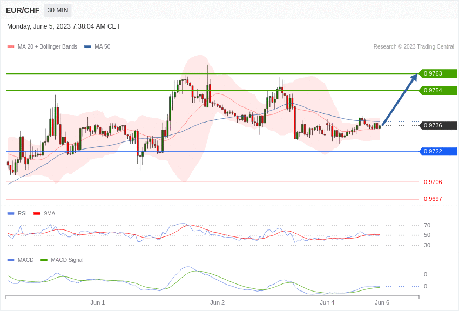Image resolution: width=459 pixels, height=311 pixels.
Task: Click the Jun 1 date axis label
Action: coord(98,302)
